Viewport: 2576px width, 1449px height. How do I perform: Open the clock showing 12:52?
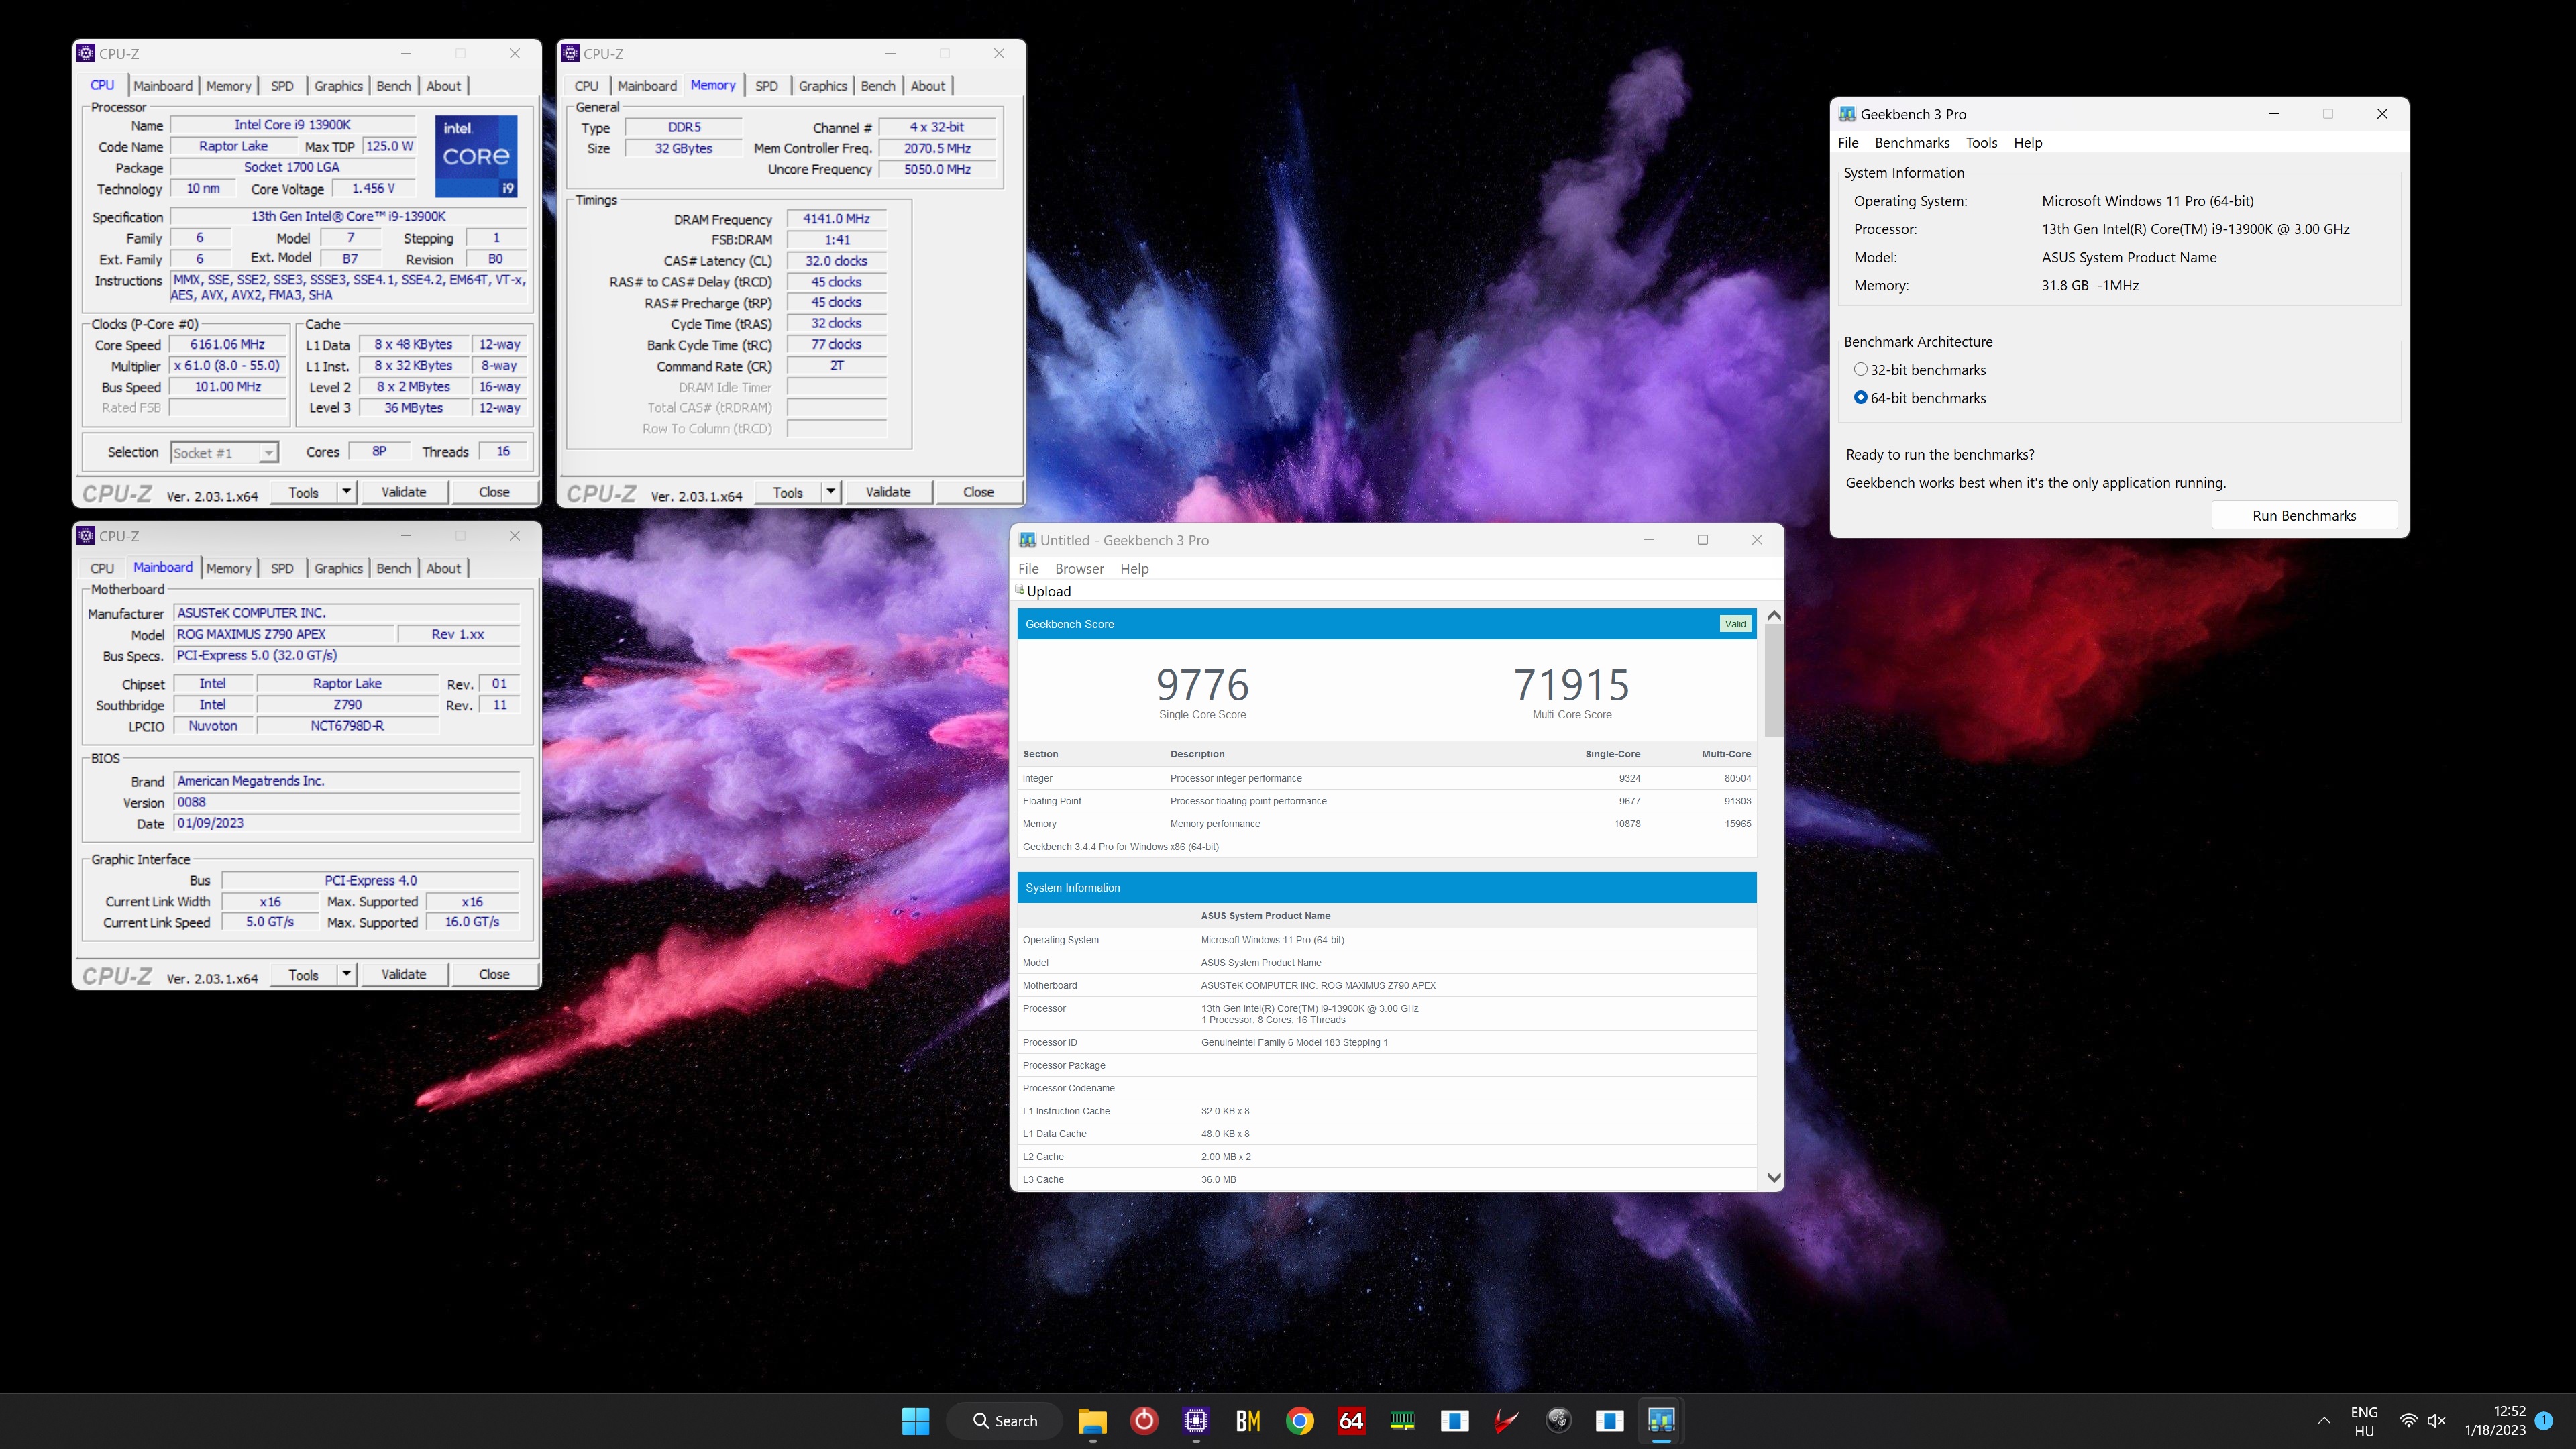(x=2495, y=1421)
